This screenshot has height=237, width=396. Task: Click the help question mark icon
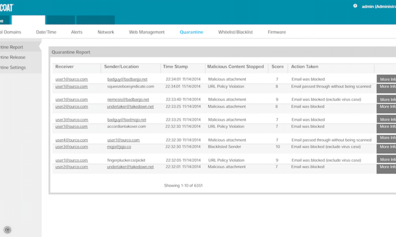pos(355,6)
